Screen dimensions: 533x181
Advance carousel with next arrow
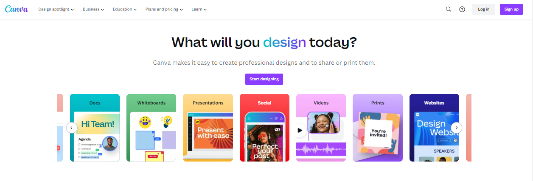tap(457, 127)
